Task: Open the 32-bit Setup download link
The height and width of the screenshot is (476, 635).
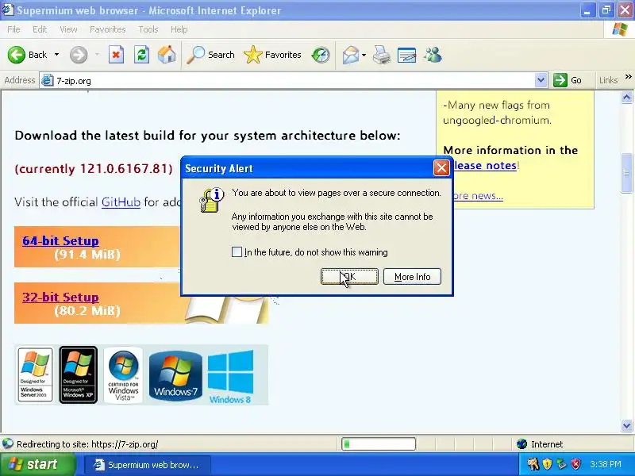Action: (x=60, y=297)
